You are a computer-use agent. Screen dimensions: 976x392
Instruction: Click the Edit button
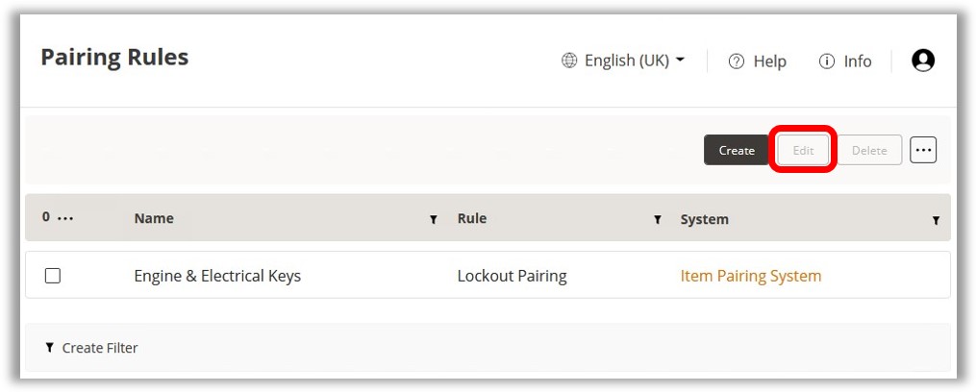point(803,150)
